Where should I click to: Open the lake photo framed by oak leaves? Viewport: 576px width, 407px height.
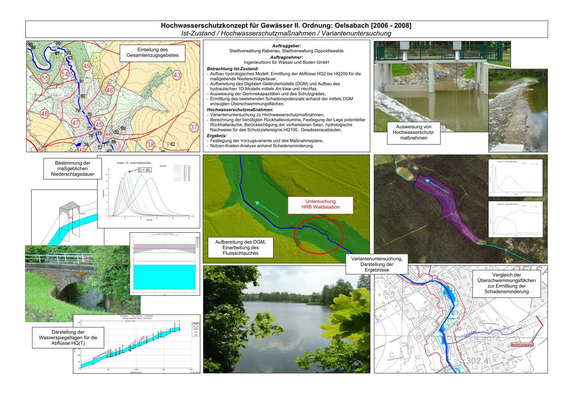[286, 319]
